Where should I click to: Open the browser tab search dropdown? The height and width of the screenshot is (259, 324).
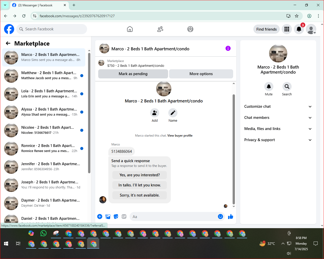5,5
